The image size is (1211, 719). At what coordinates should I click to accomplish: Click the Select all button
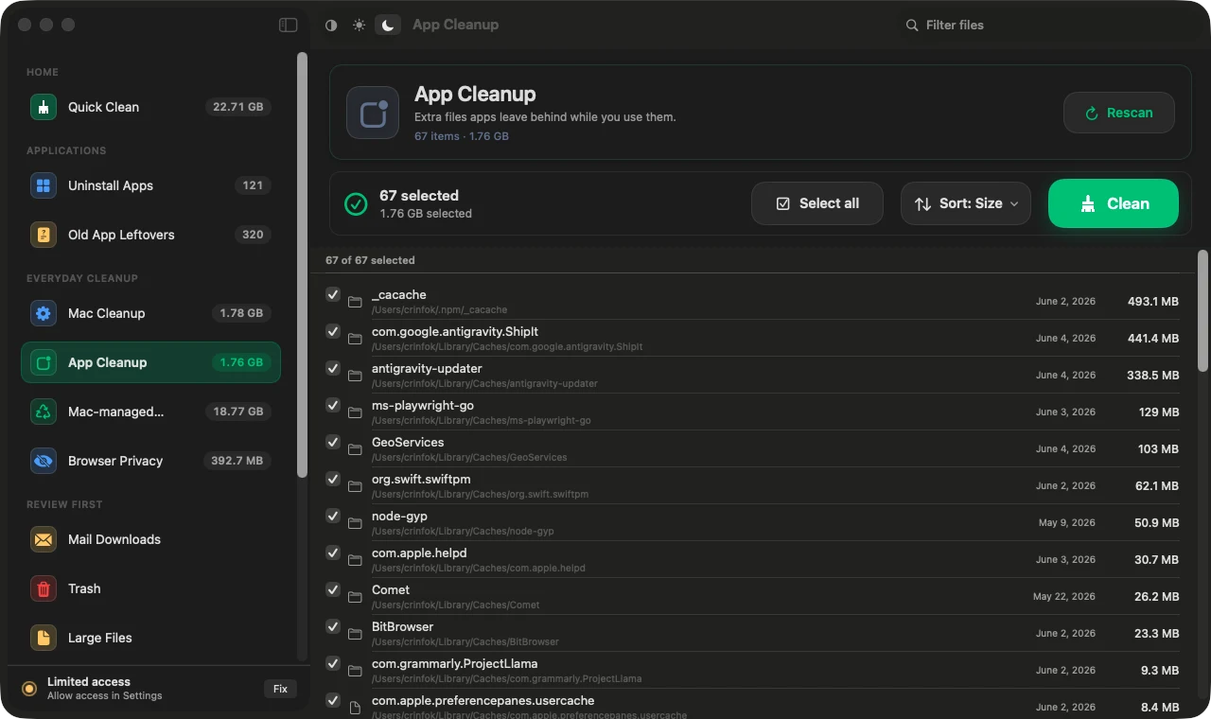817,203
